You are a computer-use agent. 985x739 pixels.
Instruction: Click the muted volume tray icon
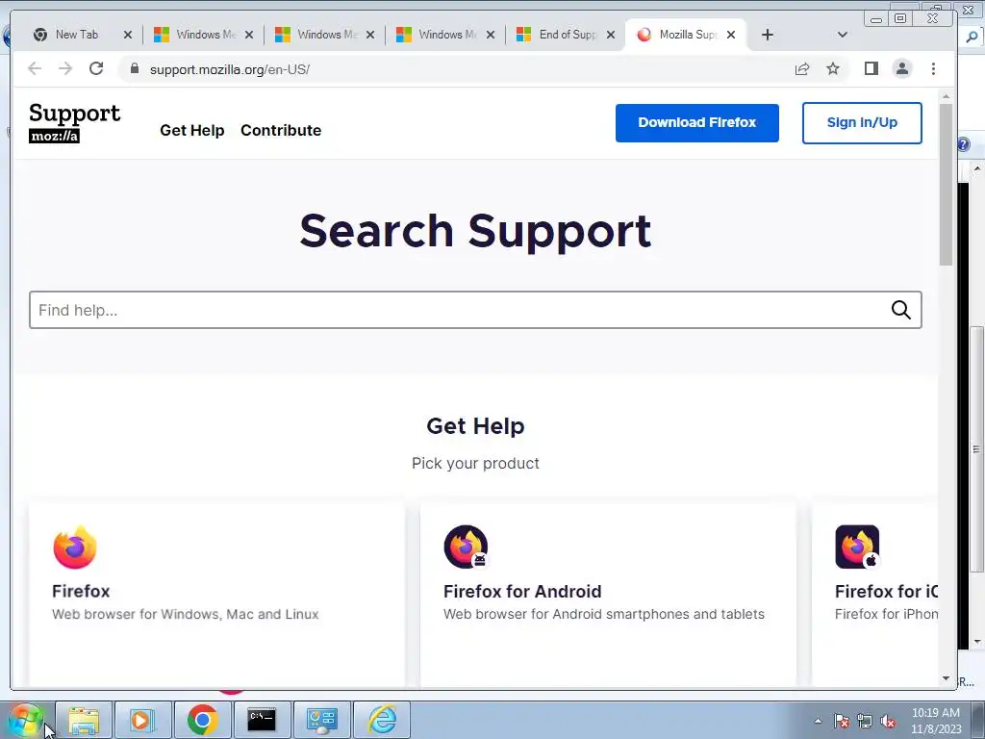(888, 721)
